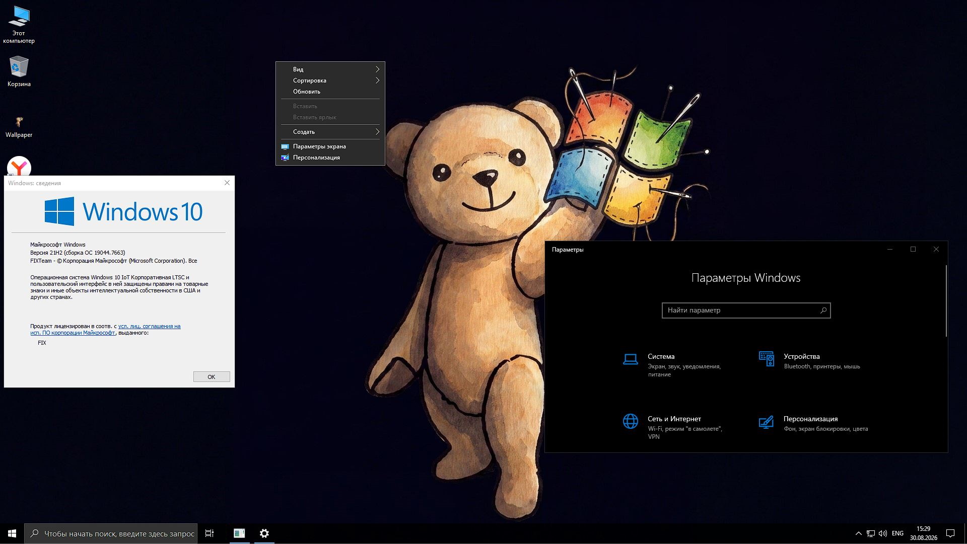Open the license agreement link
Viewport: 967px width, 544px height.
(x=105, y=330)
